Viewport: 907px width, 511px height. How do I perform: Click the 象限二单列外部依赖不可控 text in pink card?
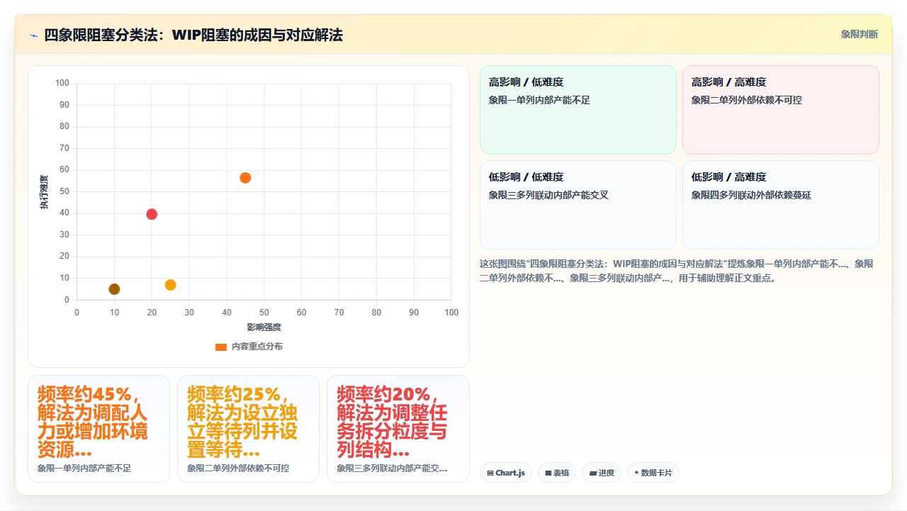point(747,100)
